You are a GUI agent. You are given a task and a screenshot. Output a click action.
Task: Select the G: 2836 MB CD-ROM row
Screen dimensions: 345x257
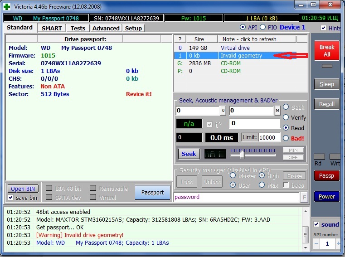click(241, 63)
